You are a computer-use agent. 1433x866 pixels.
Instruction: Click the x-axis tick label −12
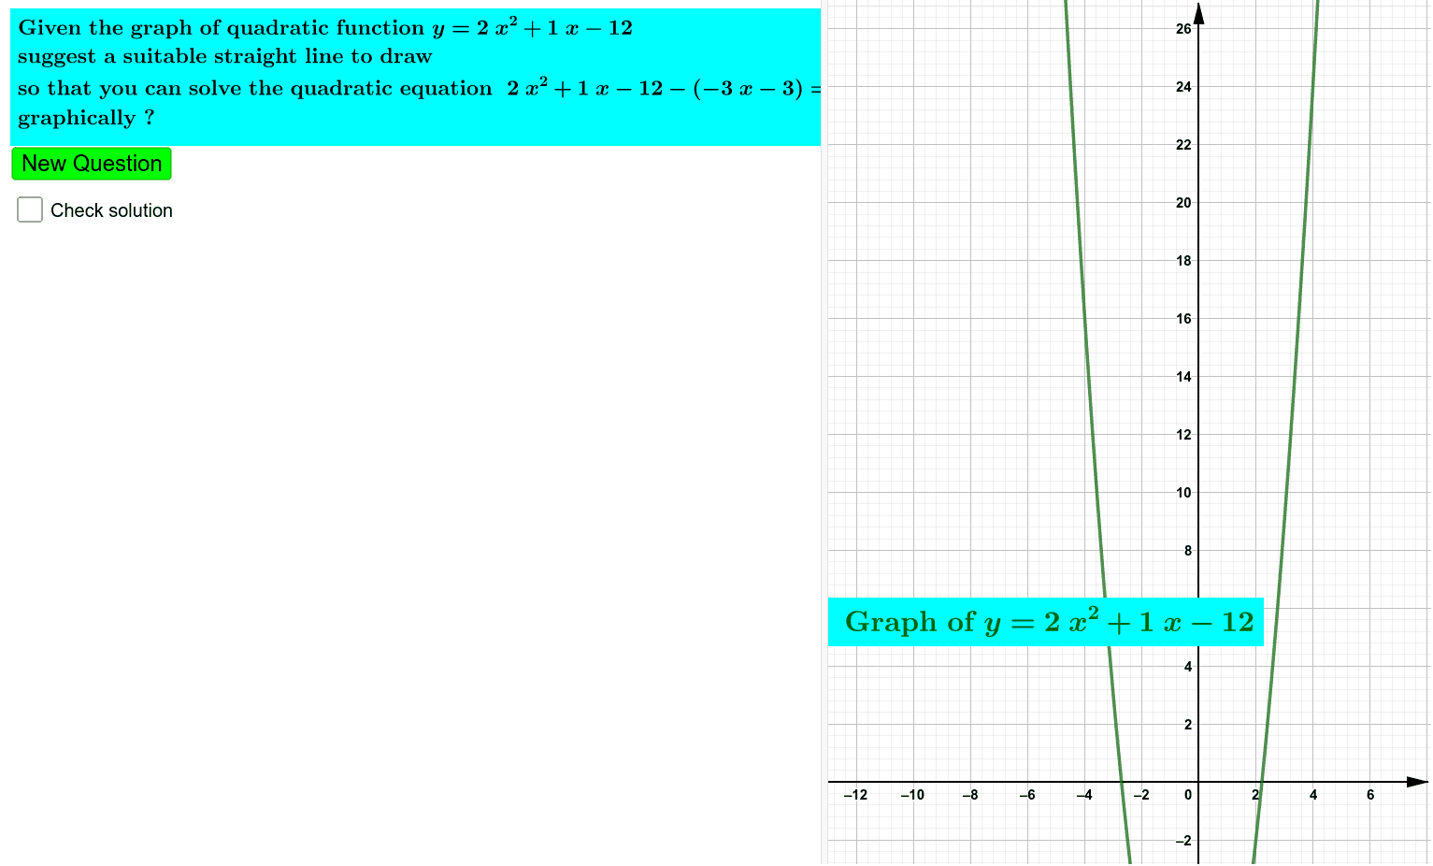pyautogui.click(x=855, y=795)
